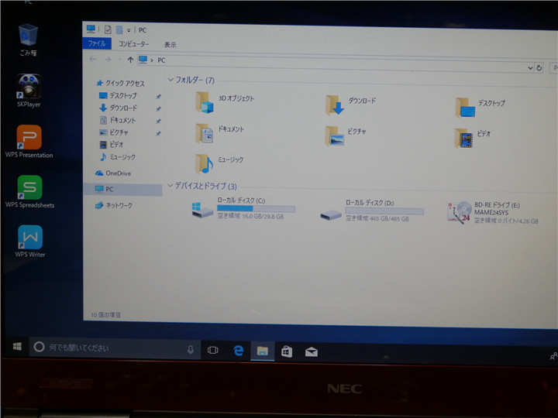This screenshot has width=558, height=418.
Task: Click the new folder quick access icon
Action: click(119, 30)
